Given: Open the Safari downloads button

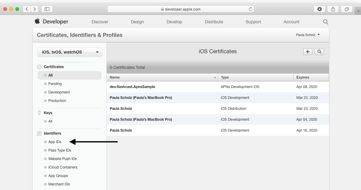Looking at the screenshot, I should click(x=319, y=9).
